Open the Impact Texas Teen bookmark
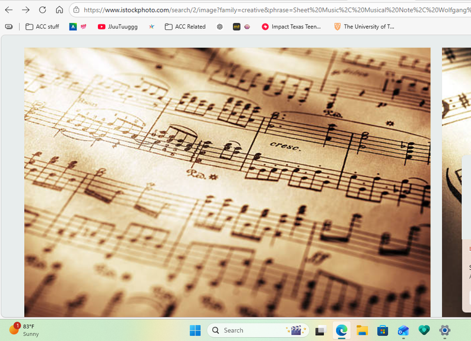The height and width of the screenshot is (341, 471). pos(291,27)
